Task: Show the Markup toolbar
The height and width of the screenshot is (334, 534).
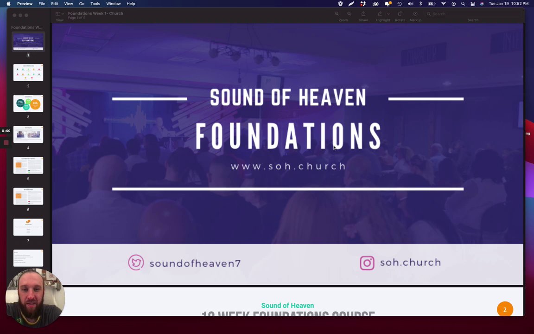Action: 415,13
